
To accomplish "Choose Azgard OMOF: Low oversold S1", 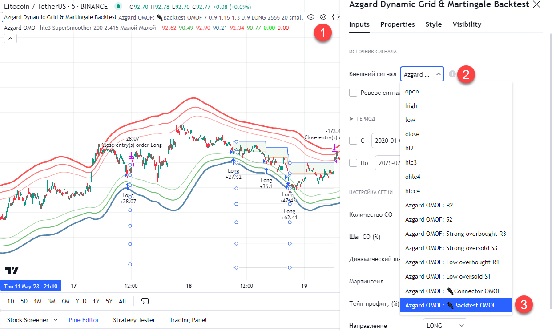I will pyautogui.click(x=456, y=276).
